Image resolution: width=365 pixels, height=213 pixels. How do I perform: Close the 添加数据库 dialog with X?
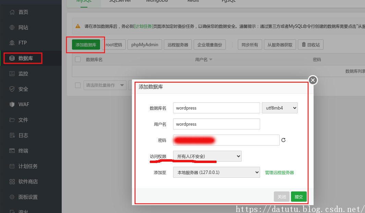(x=313, y=80)
